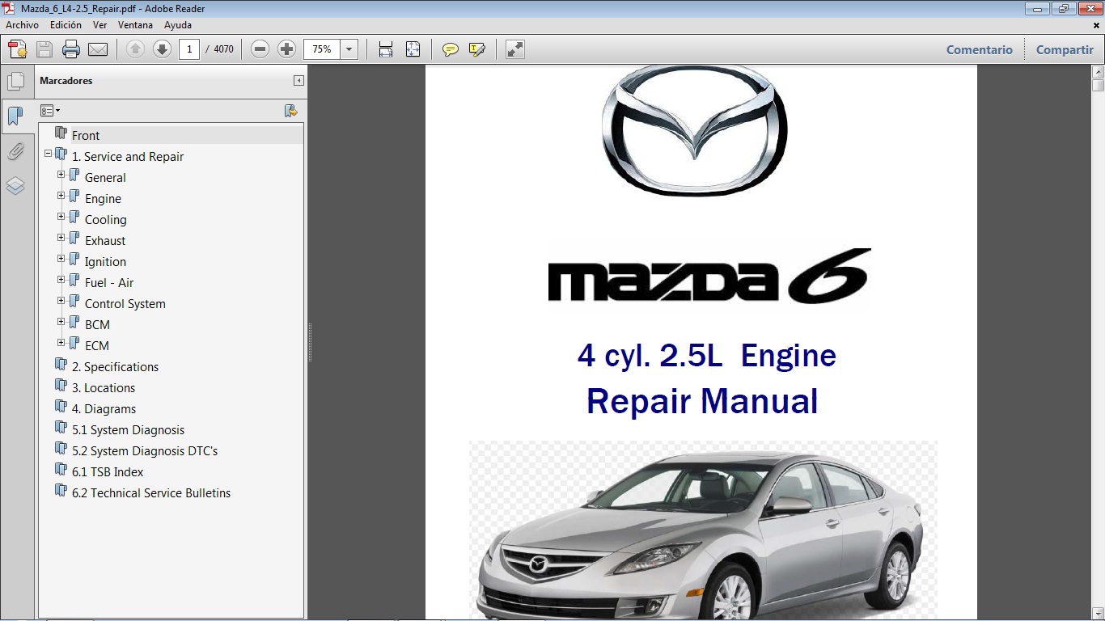Image resolution: width=1105 pixels, height=621 pixels.
Task: Open the bookmark options dropdown
Action: pos(50,110)
